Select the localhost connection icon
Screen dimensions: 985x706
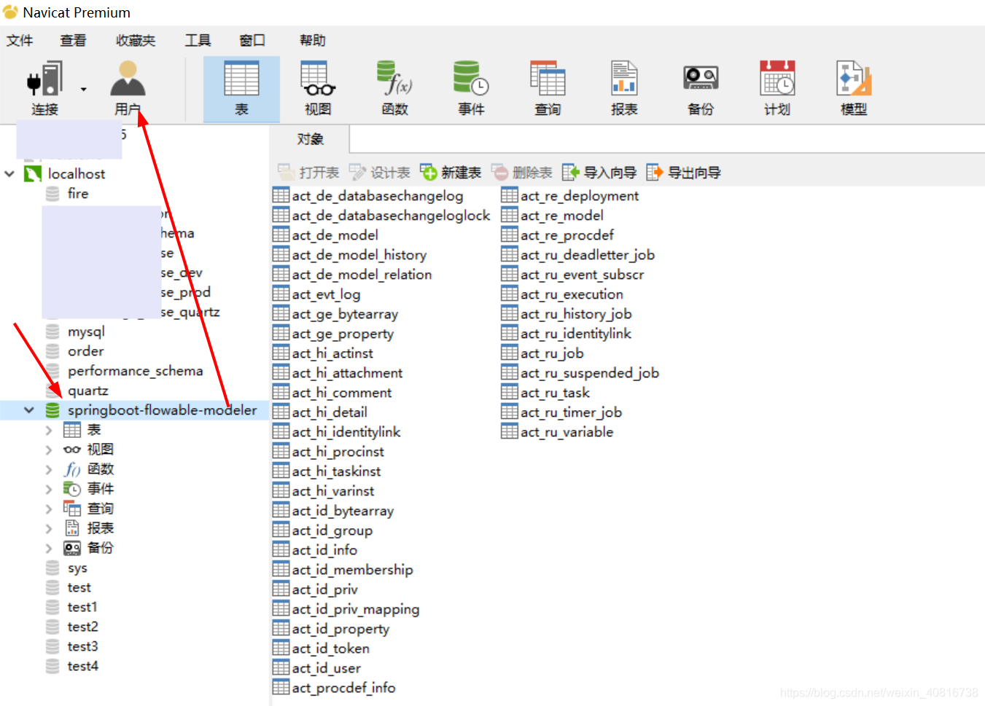pyautogui.click(x=33, y=174)
